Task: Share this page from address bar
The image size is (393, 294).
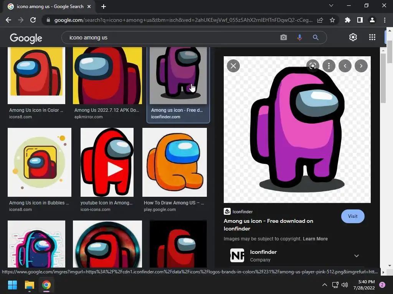Action: tap(320, 20)
